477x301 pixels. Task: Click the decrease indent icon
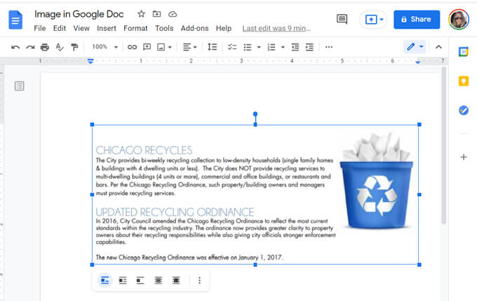pyautogui.click(x=295, y=47)
